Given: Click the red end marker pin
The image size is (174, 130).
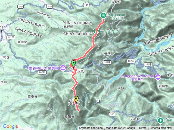Looking at the screenshot, I should [74, 61].
